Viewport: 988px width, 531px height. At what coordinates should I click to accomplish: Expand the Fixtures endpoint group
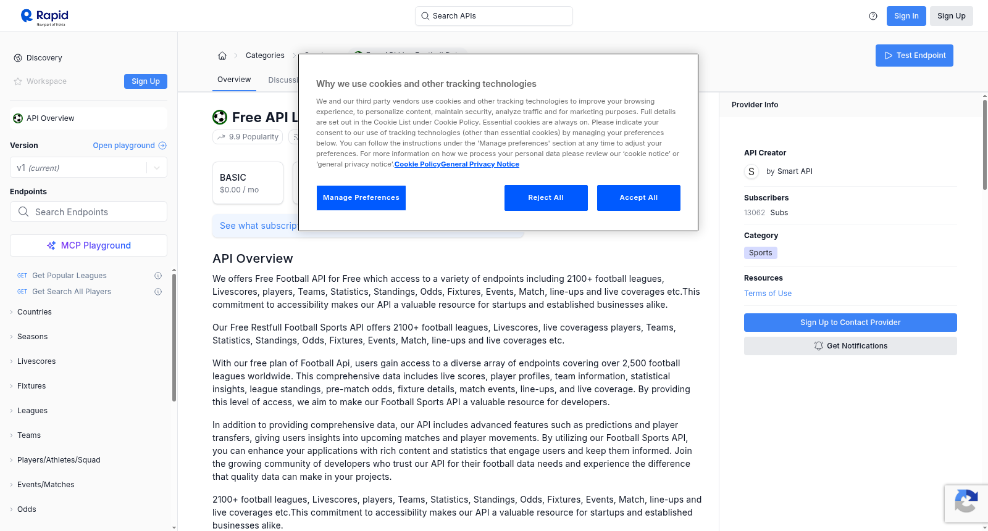point(31,386)
